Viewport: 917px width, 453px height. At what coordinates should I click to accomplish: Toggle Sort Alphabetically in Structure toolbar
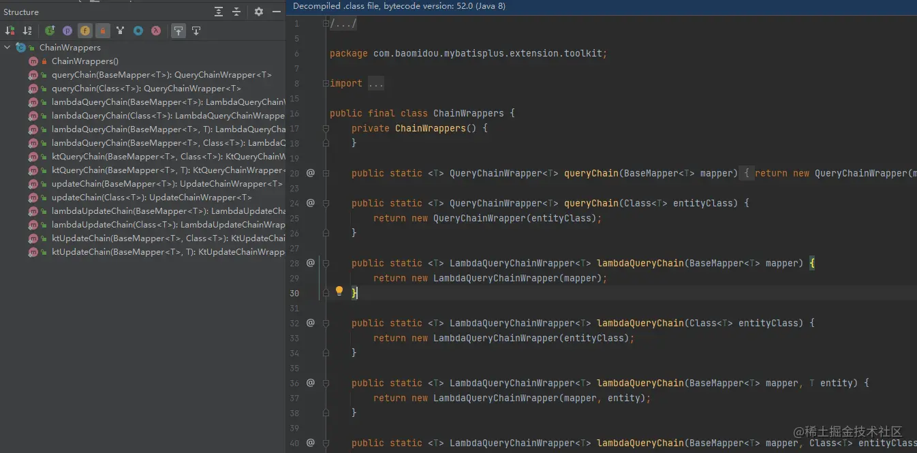tap(27, 31)
